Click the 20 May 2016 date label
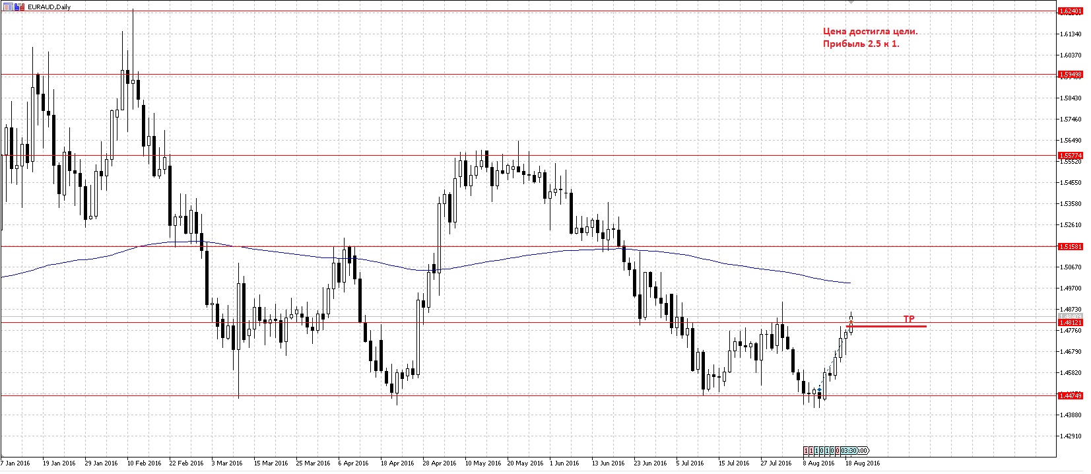 point(524,463)
